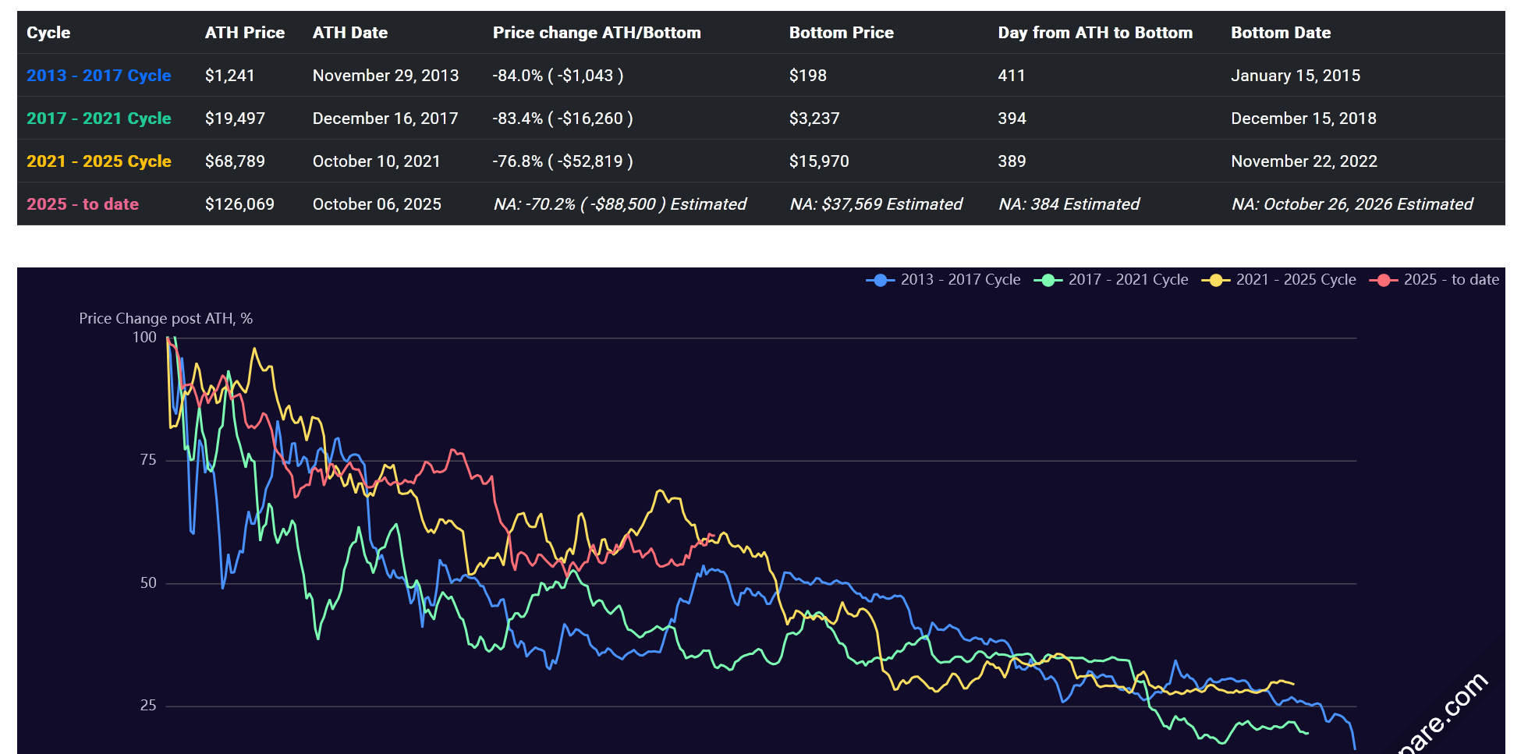The width and height of the screenshot is (1535, 754).
Task: Click the November 22, 2022 bottom date
Action: (x=1304, y=161)
